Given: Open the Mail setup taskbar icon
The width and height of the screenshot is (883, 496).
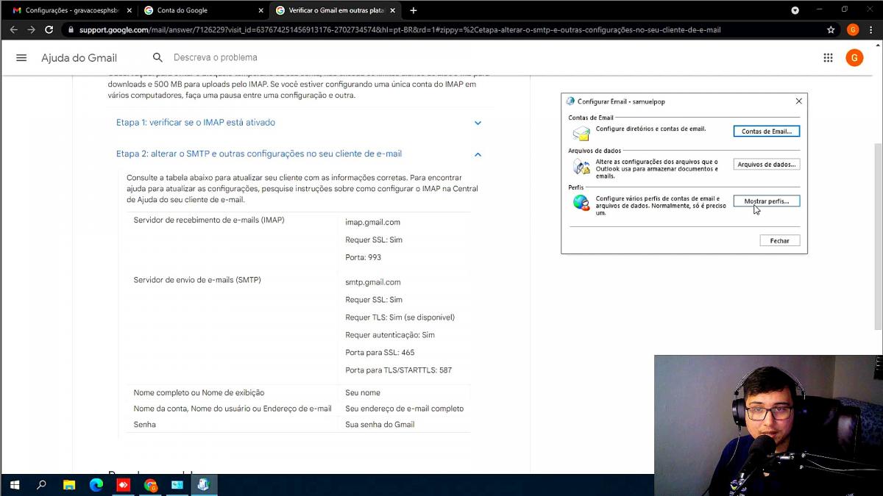Looking at the screenshot, I should click(204, 485).
